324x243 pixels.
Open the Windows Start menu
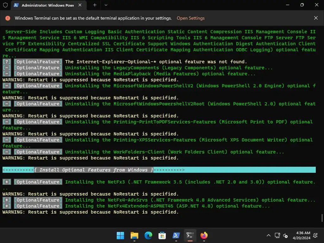coord(120,235)
